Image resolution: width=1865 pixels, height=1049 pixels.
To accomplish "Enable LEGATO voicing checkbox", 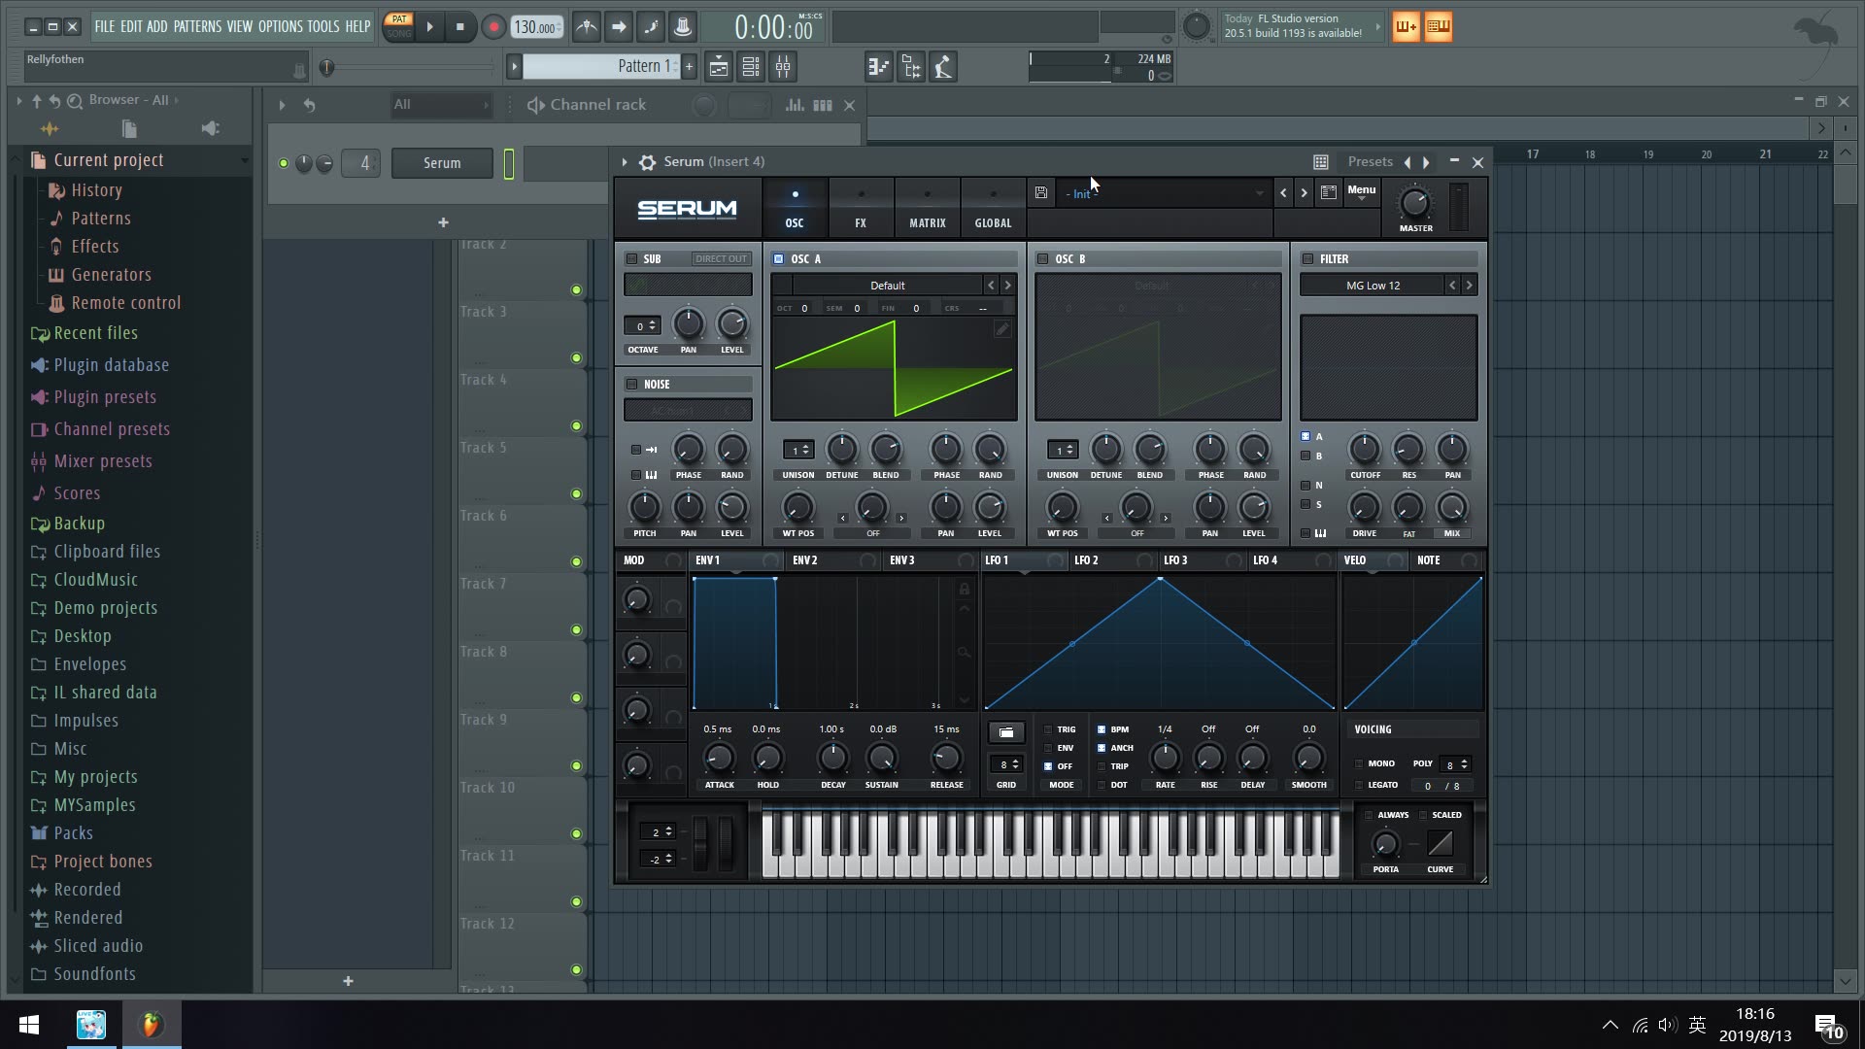I will tap(1359, 785).
